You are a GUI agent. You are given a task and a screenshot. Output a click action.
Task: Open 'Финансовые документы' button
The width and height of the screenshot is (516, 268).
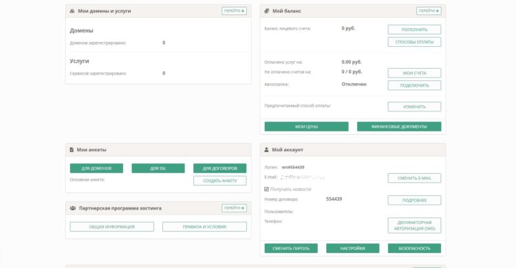(x=399, y=126)
